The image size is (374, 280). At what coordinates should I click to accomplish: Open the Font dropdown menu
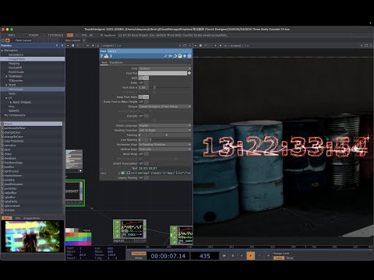pos(164,68)
